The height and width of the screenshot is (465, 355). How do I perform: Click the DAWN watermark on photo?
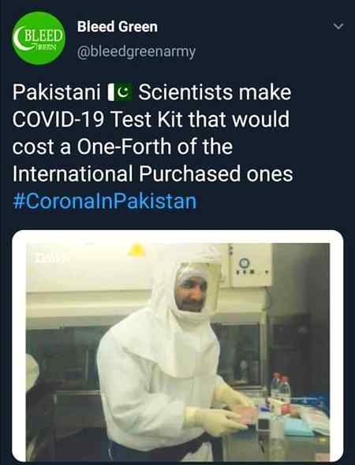tap(52, 259)
